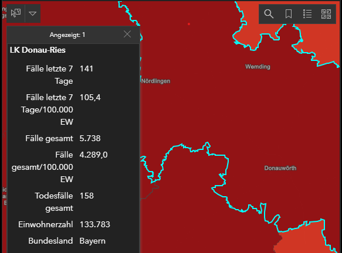Open the selection tool dropdown arrow
Screen dimensions: 342x253
[33, 13]
